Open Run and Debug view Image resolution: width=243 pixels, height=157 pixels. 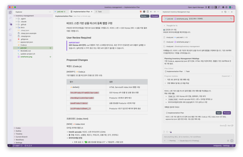tap(10, 29)
